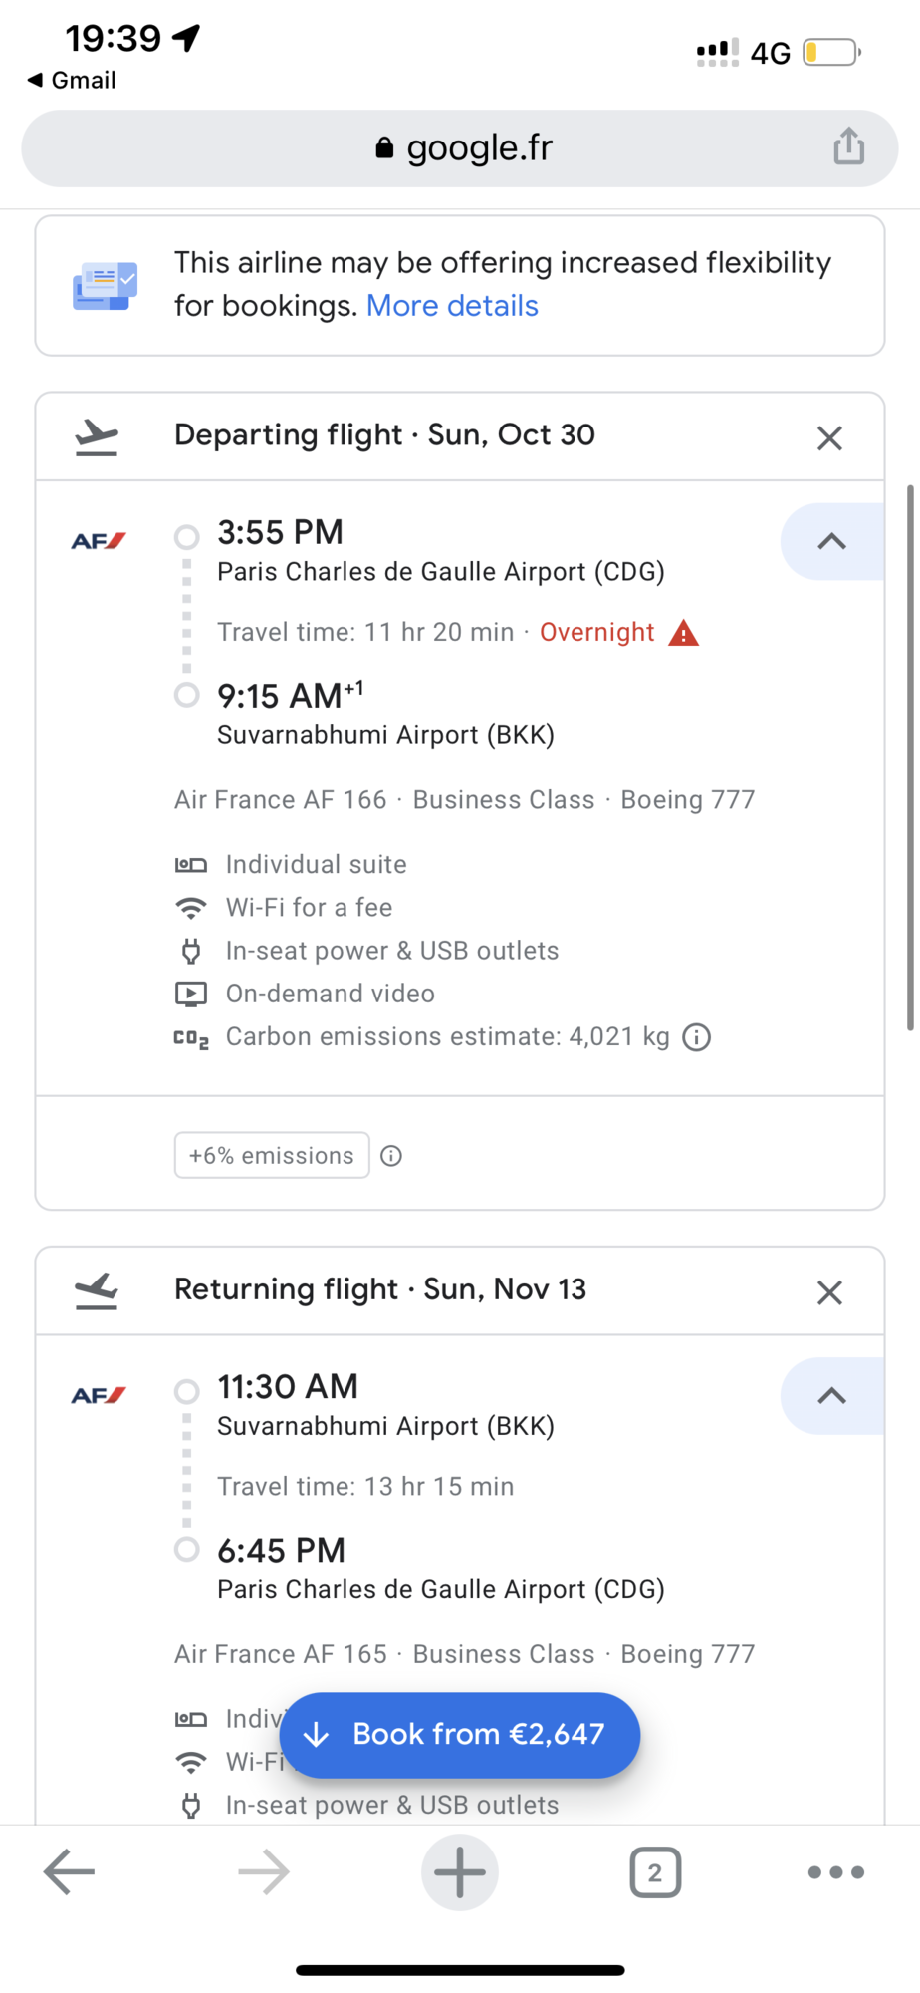
Task: Tap the share icon in address bar
Action: point(848,146)
